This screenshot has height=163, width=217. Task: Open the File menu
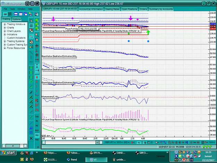click(x=5, y=9)
